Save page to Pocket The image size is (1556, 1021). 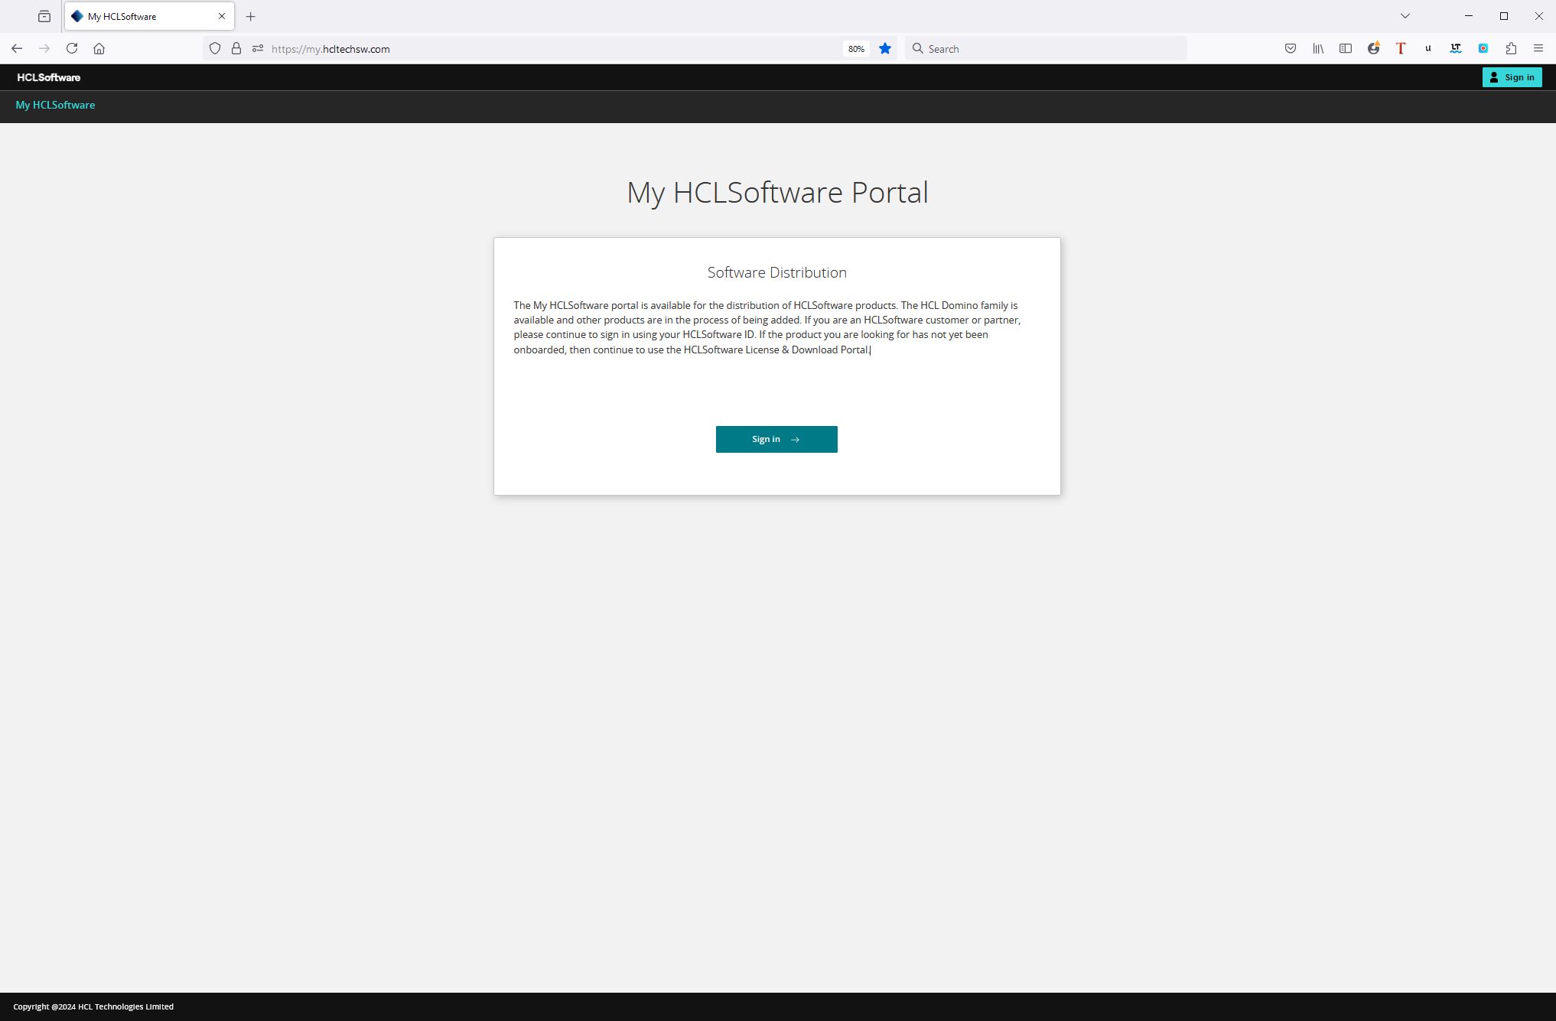pyautogui.click(x=1291, y=48)
